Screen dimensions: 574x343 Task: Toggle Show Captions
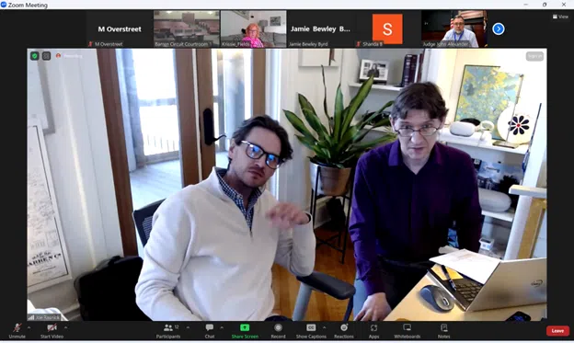click(311, 331)
